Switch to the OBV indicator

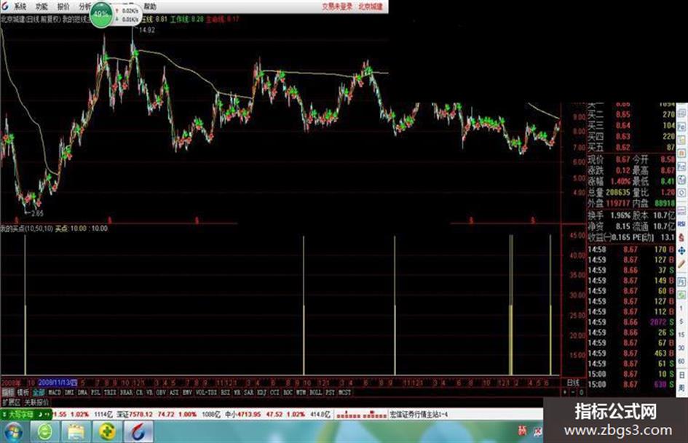coord(159,392)
